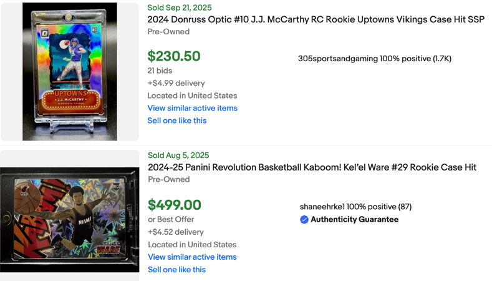Image resolution: width=492 pixels, height=281 pixels.
Task: Click the $499.00 sold price
Action: [175, 205]
